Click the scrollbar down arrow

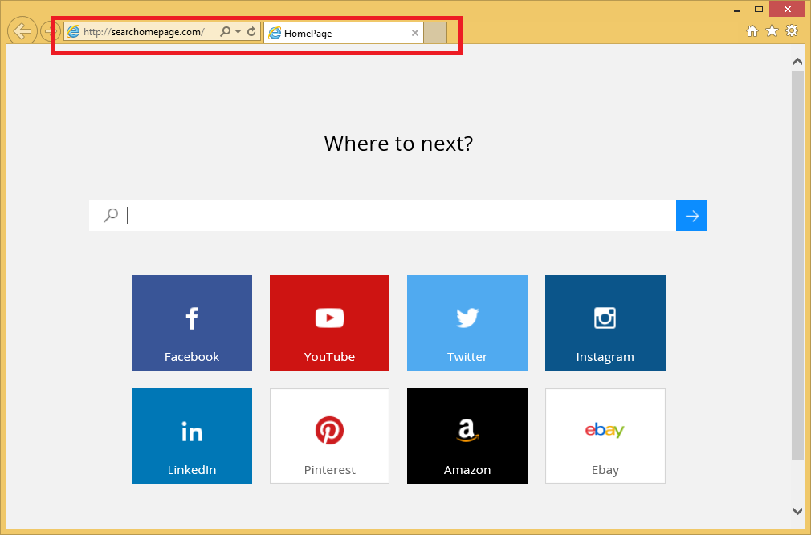coord(797,511)
